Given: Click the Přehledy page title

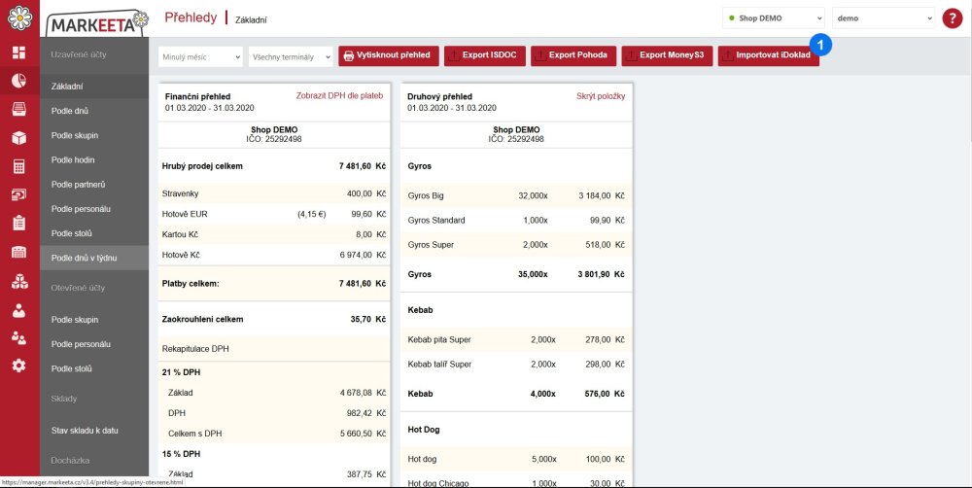Looking at the screenshot, I should click(x=191, y=17).
